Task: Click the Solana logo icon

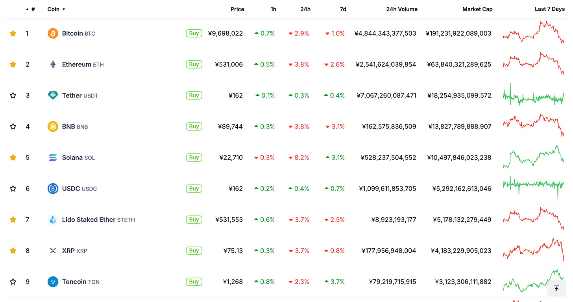Action: pyautogui.click(x=53, y=157)
